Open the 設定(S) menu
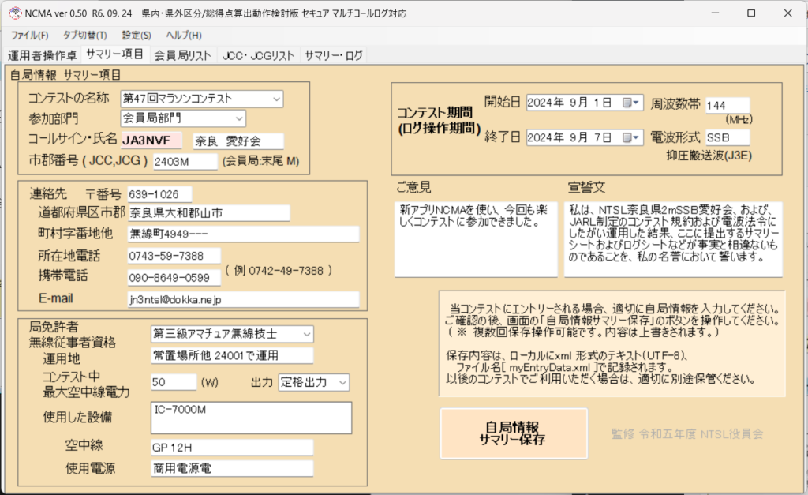Viewport: 808px width, 495px height. [x=137, y=36]
